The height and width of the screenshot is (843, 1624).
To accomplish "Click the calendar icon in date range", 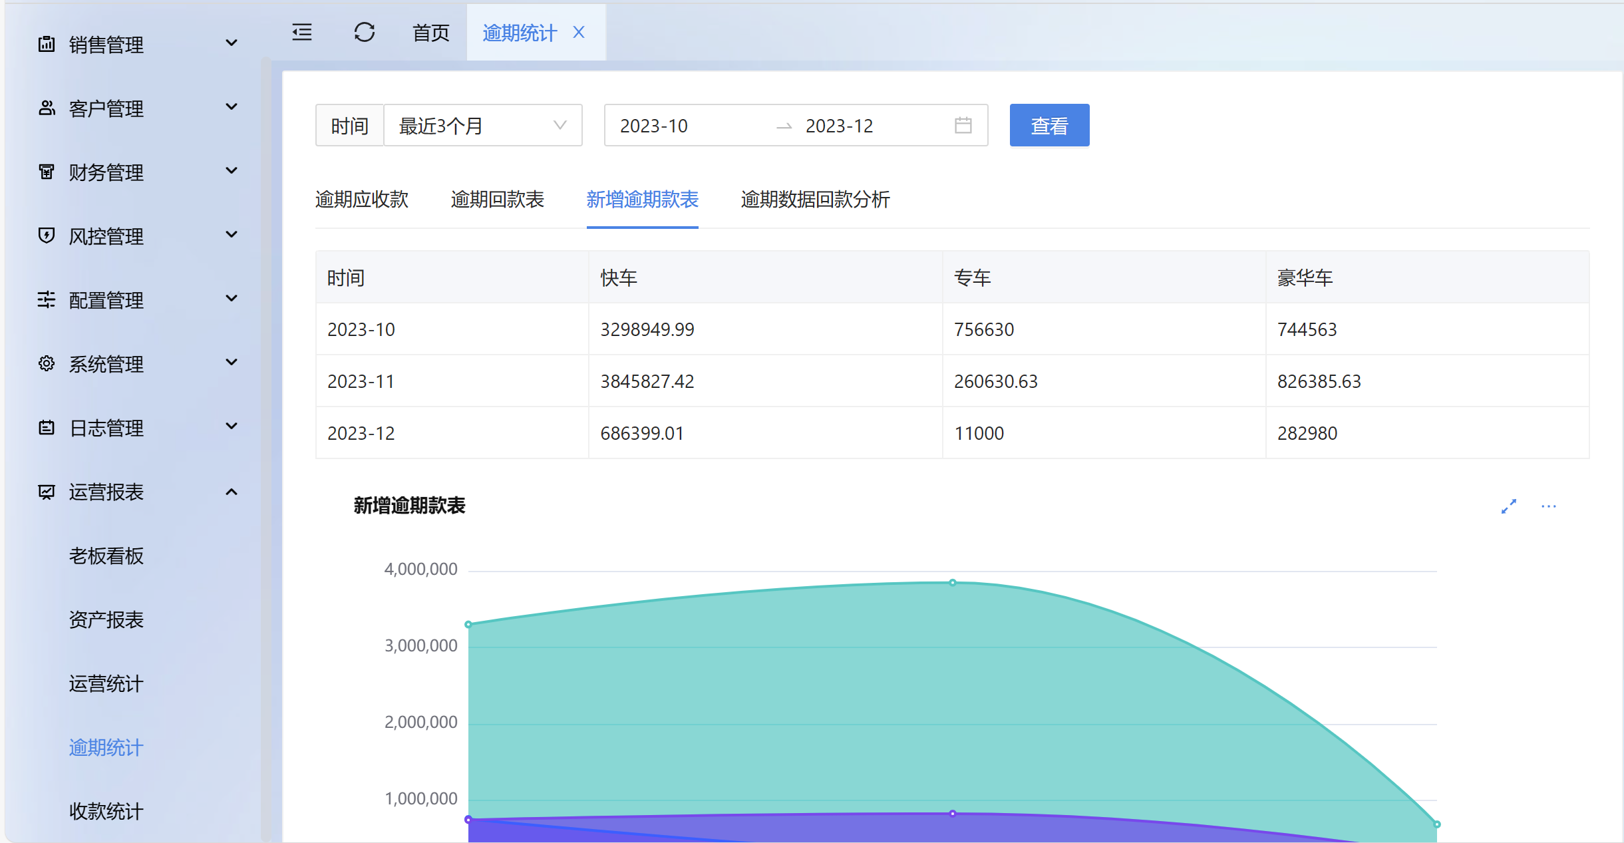I will click(963, 125).
